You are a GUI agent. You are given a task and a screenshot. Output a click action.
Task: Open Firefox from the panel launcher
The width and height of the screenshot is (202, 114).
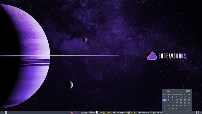[72, 113]
